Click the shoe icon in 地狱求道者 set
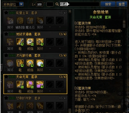 coord(20,42)
